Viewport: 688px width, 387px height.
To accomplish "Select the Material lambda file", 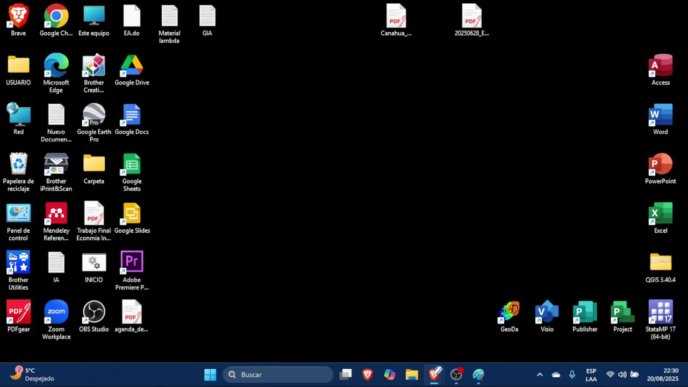I will point(169,24).
